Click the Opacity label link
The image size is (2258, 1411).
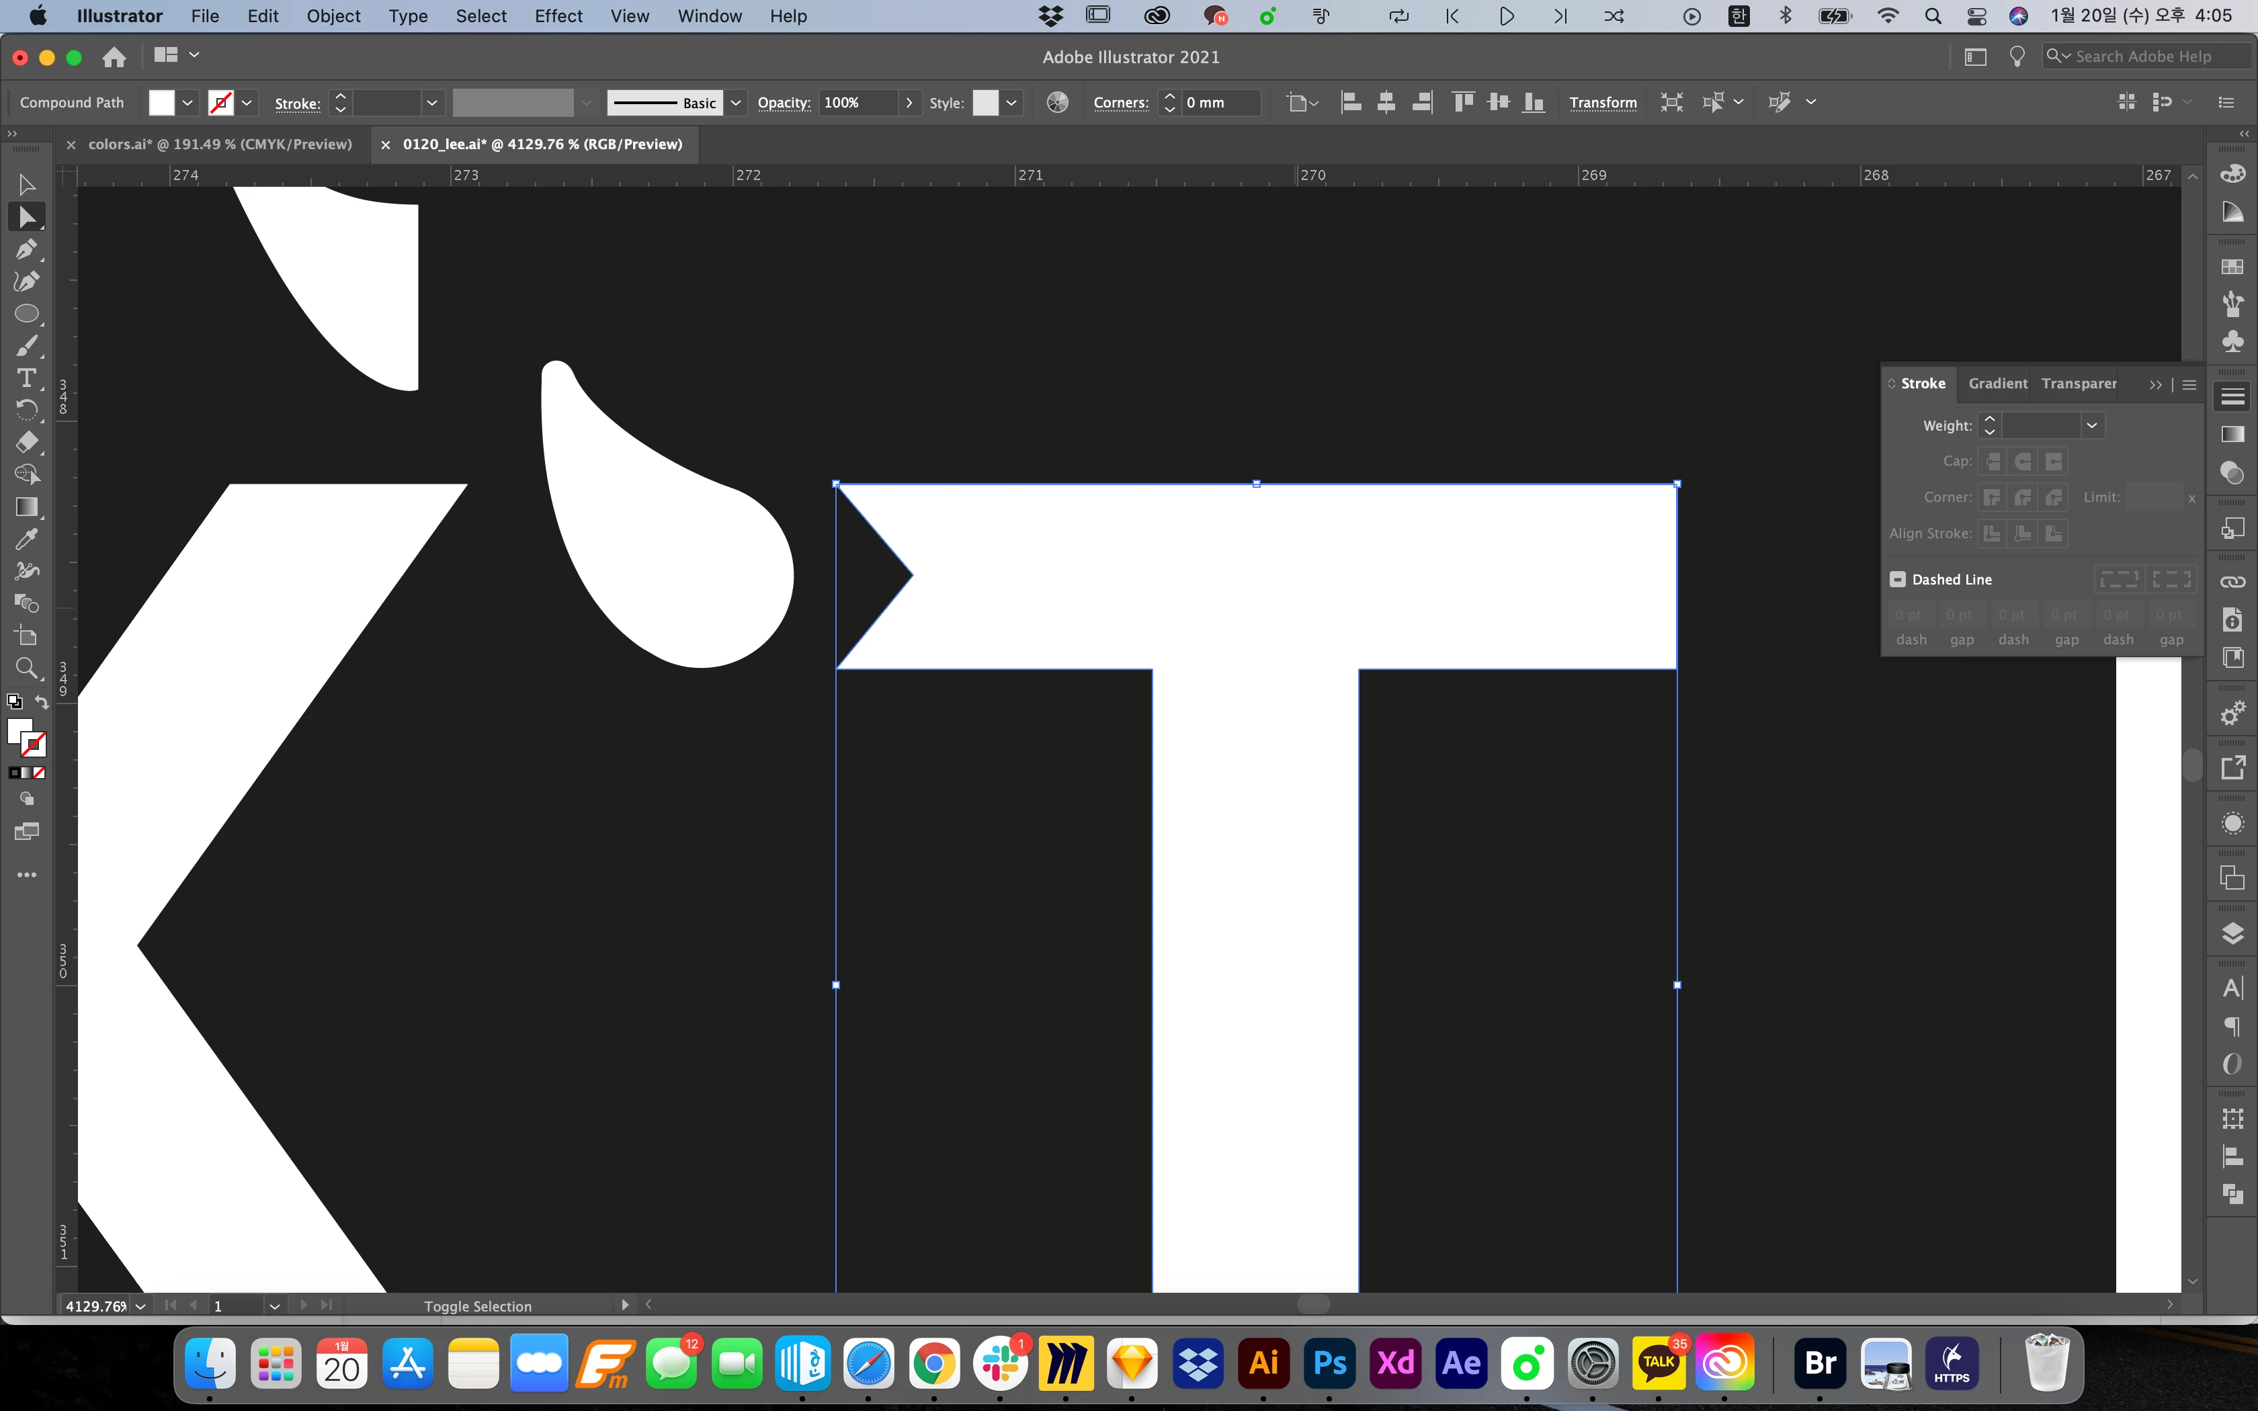coord(783,103)
